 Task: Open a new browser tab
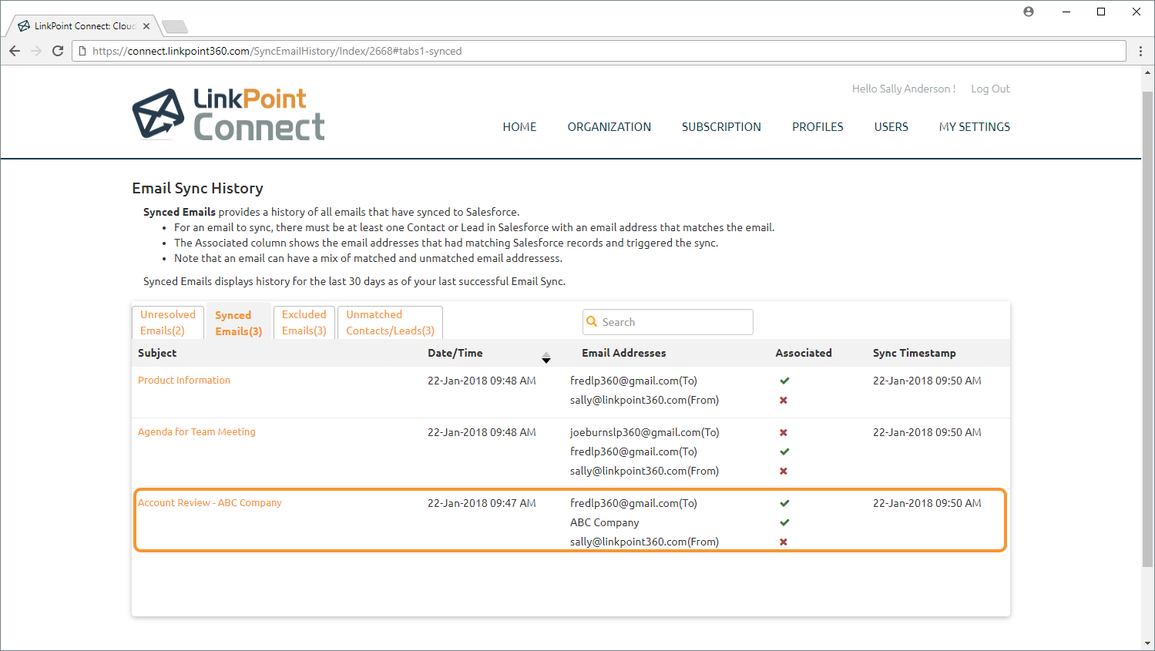[175, 27]
